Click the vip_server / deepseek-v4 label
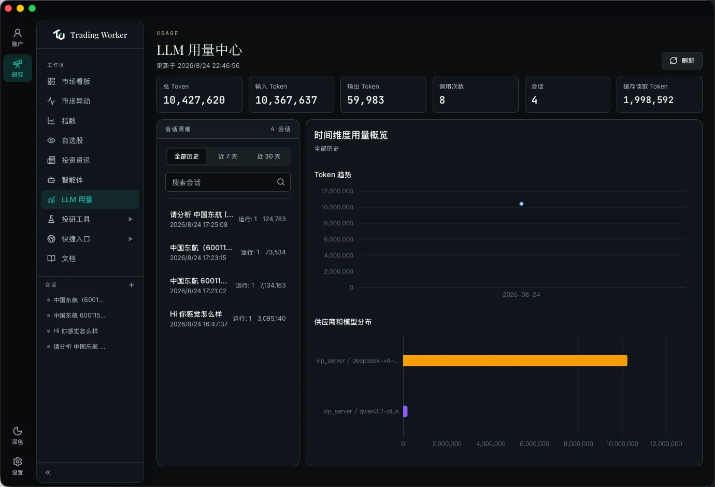 click(357, 361)
